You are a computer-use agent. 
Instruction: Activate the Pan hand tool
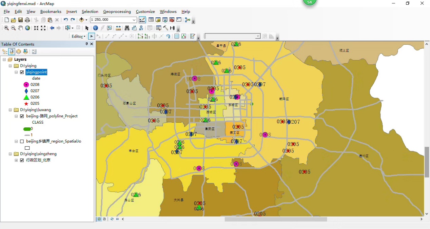click(x=20, y=28)
